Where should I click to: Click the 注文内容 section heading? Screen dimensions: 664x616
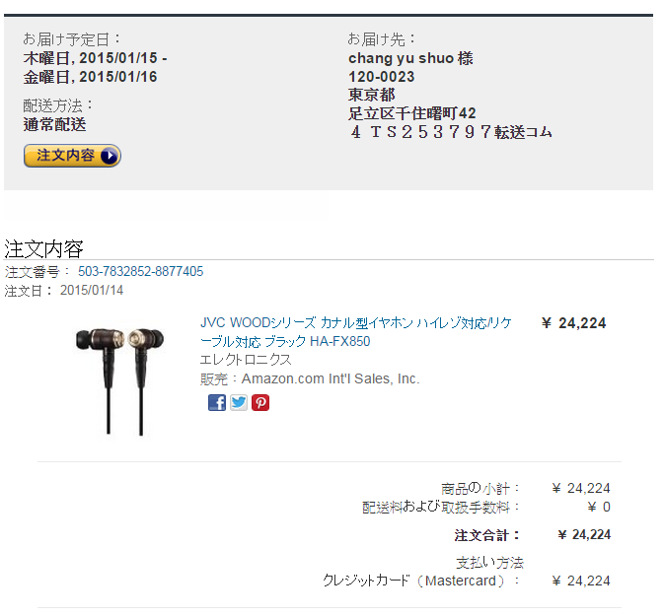tap(43, 248)
